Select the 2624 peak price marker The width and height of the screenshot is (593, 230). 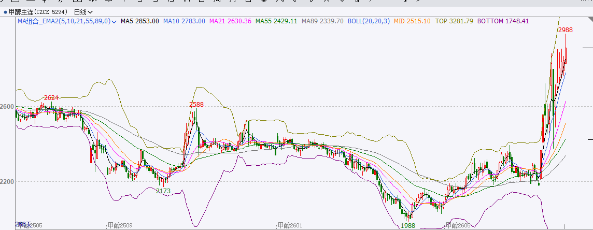coord(51,98)
